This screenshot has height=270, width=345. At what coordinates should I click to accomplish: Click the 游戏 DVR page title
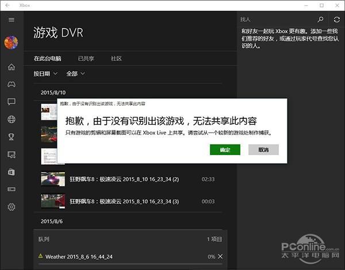coord(58,33)
